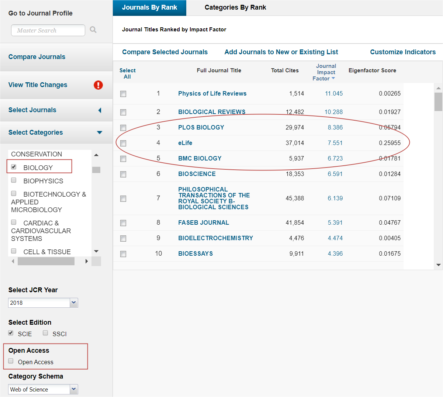
Task: Click the magnifier search icon
Action: pos(93,30)
